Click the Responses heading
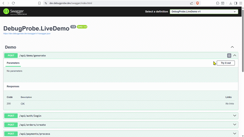 [13, 86]
